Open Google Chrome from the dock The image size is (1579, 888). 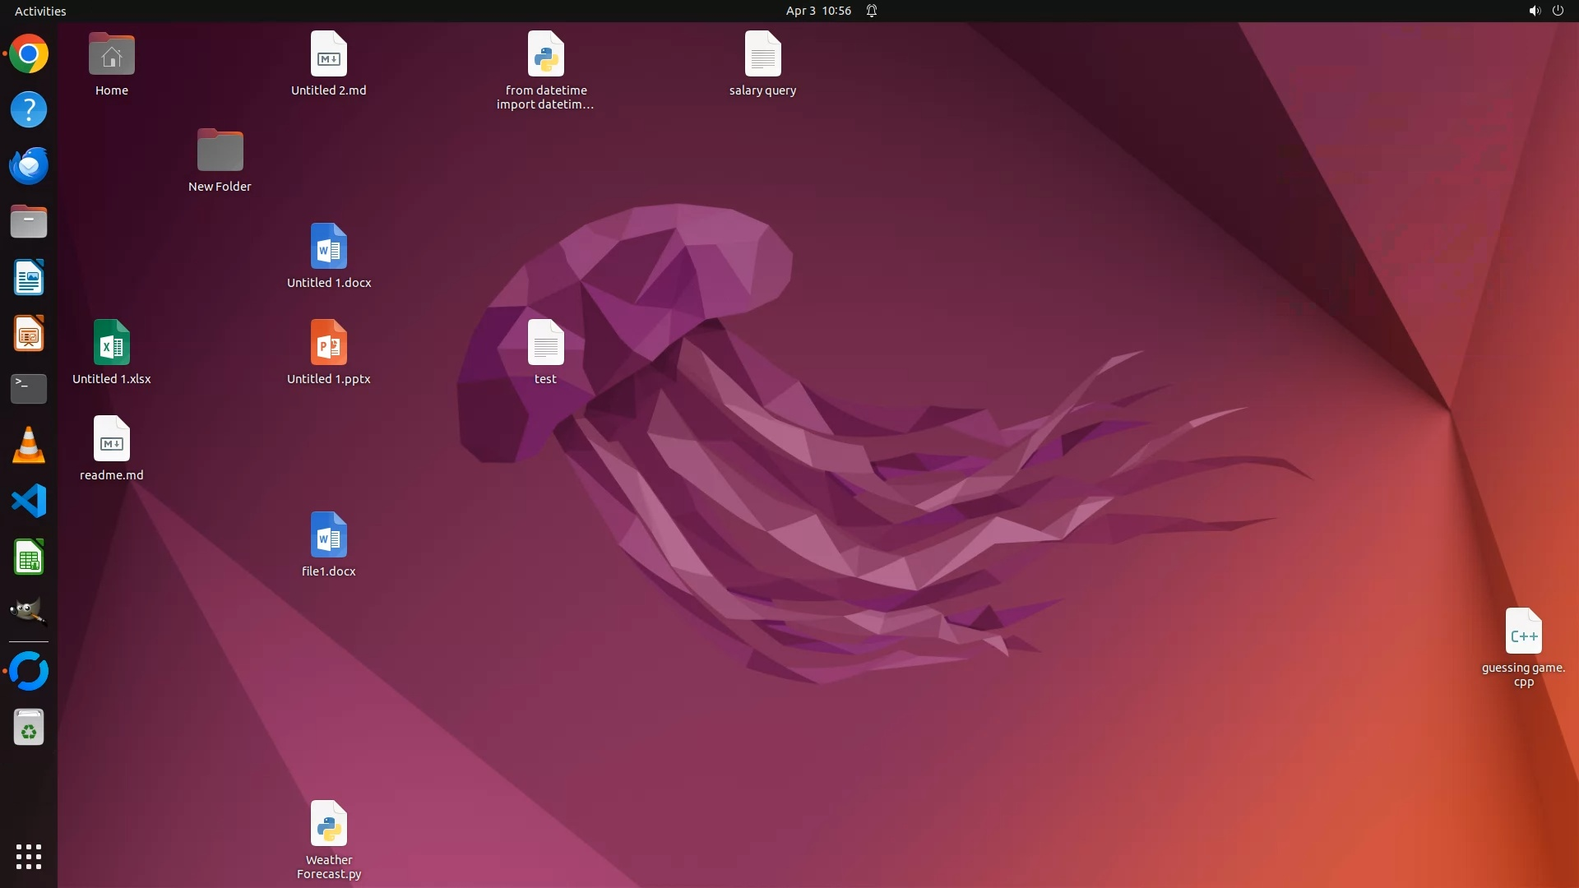(29, 54)
